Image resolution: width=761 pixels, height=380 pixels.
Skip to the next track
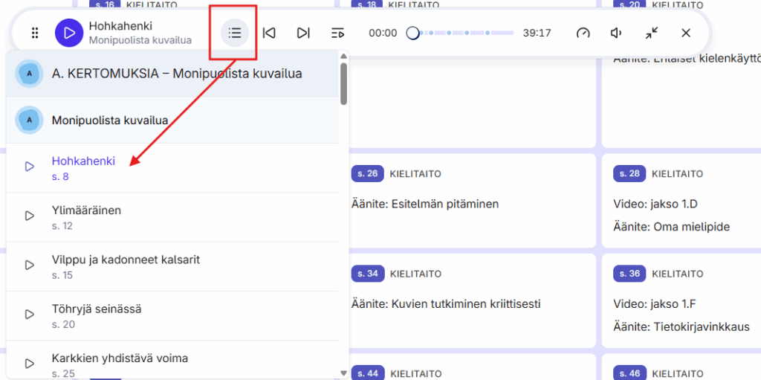(x=303, y=33)
